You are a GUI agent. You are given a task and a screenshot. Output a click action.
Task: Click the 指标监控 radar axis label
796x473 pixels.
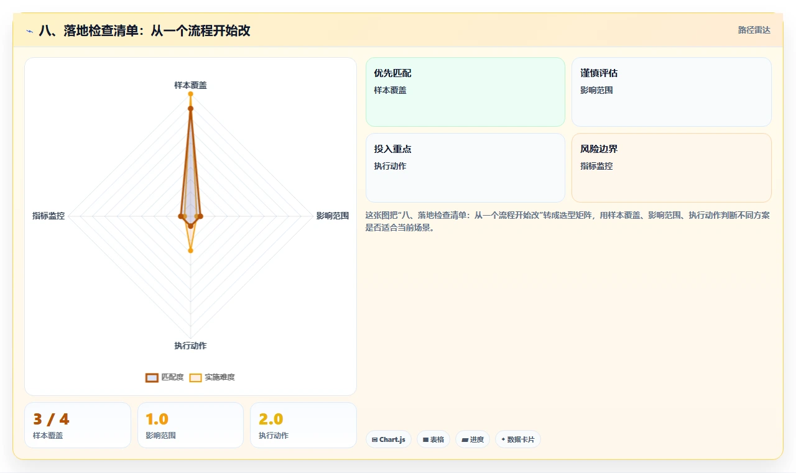pos(49,216)
